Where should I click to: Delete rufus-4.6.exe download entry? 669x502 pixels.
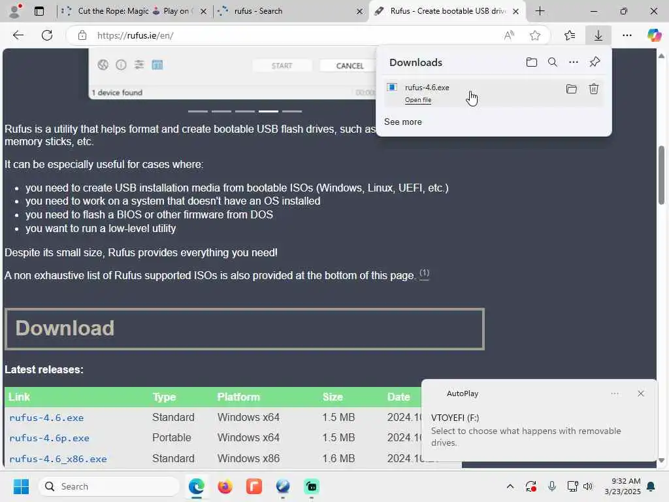(593, 89)
